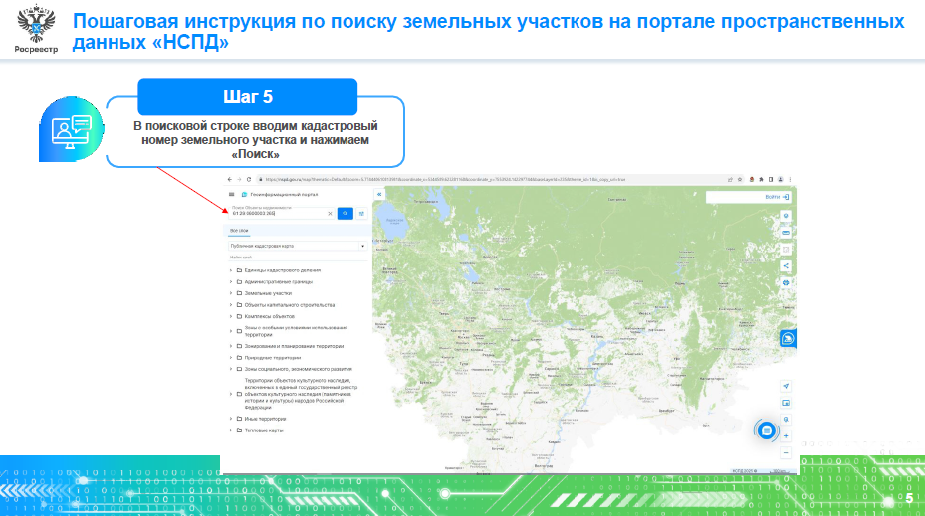Viewport: 925px width, 516px height.
Task: Click the browser back arrow
Action: [229, 179]
